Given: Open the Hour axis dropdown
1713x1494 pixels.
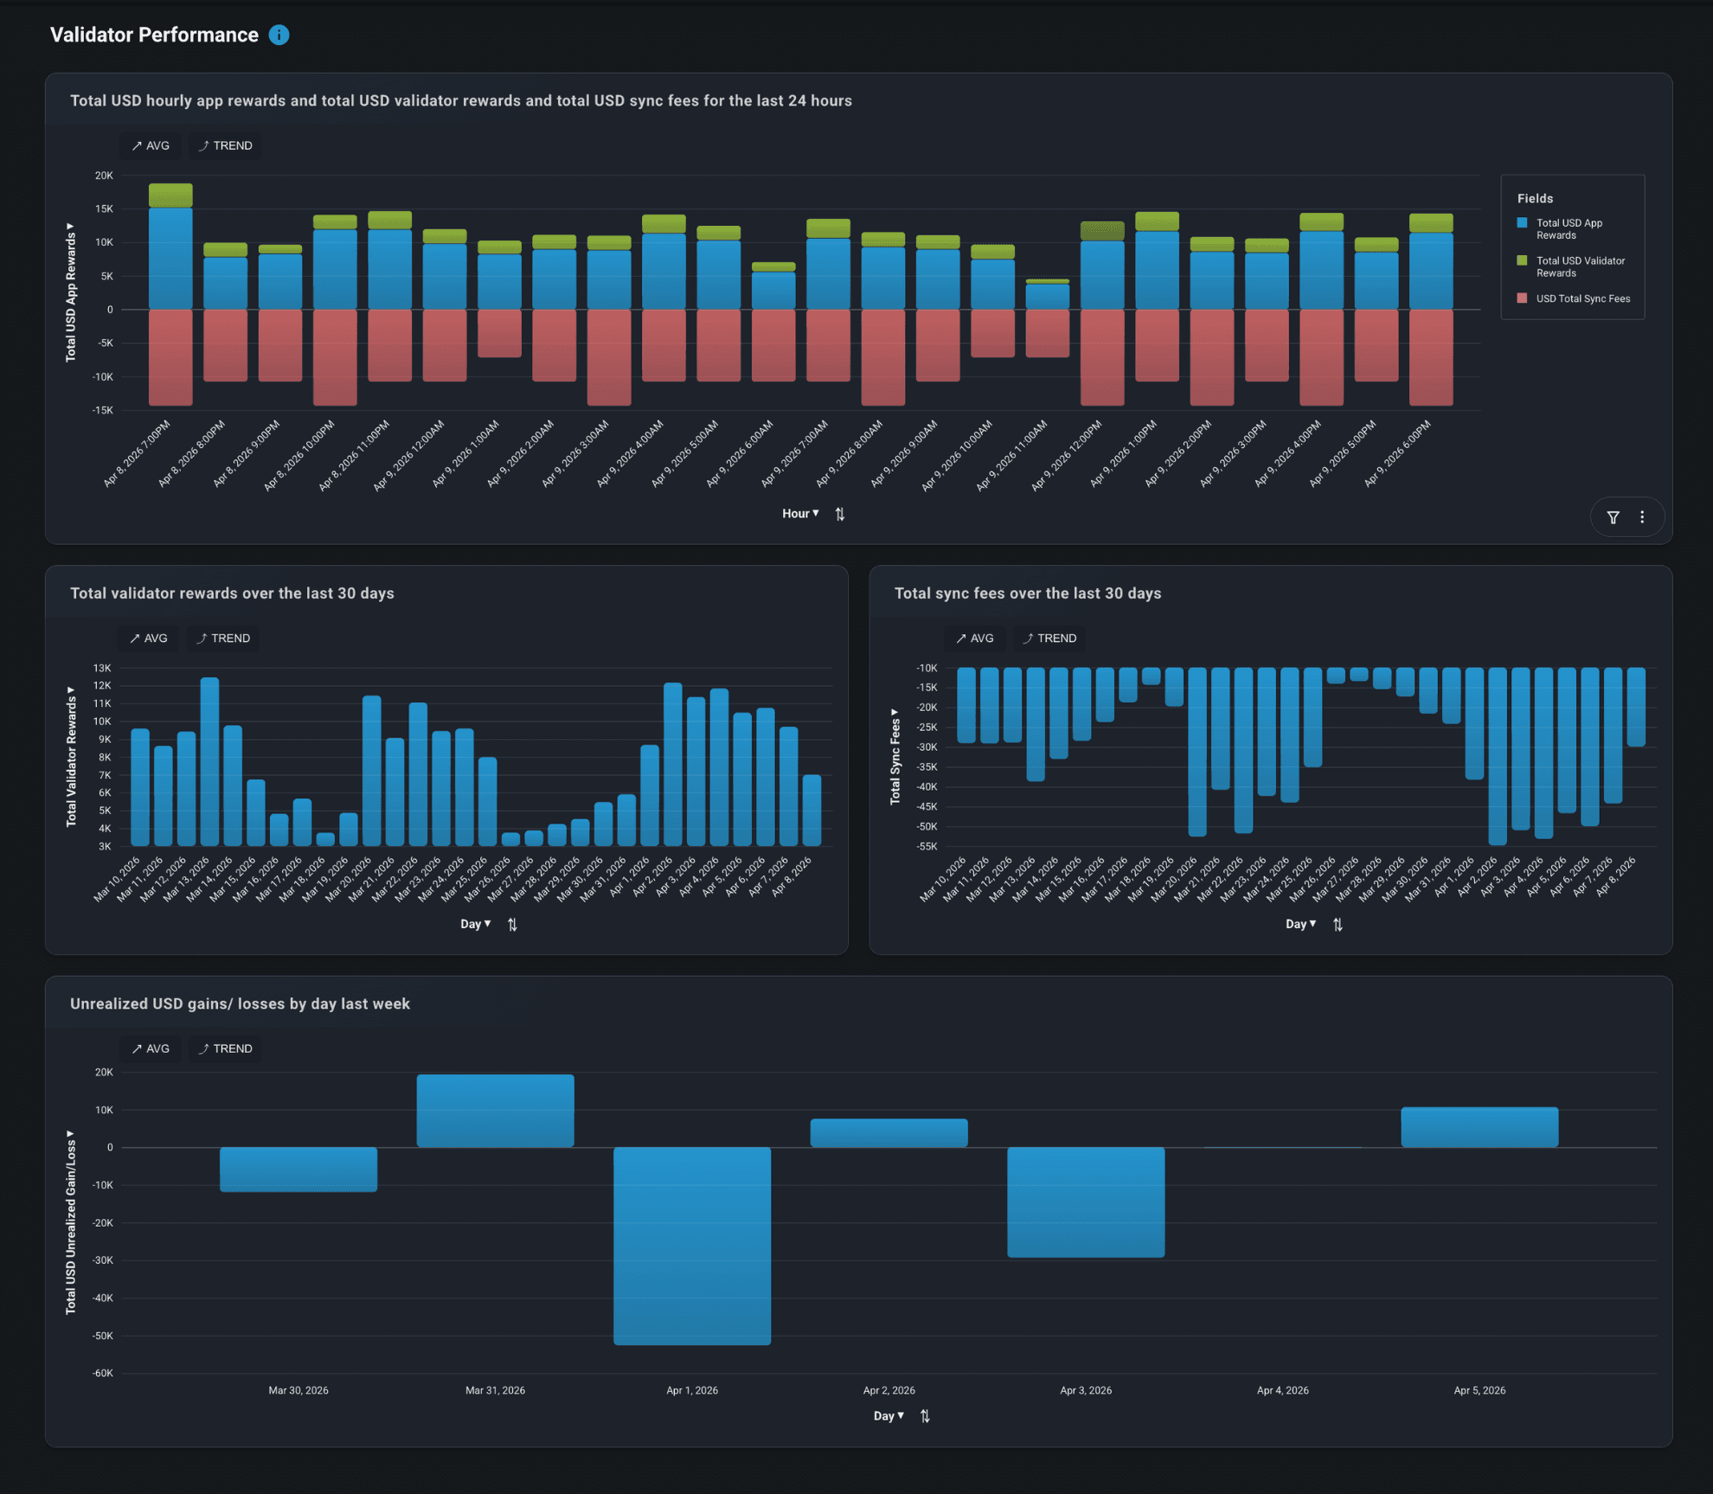Looking at the screenshot, I should pyautogui.click(x=800, y=514).
